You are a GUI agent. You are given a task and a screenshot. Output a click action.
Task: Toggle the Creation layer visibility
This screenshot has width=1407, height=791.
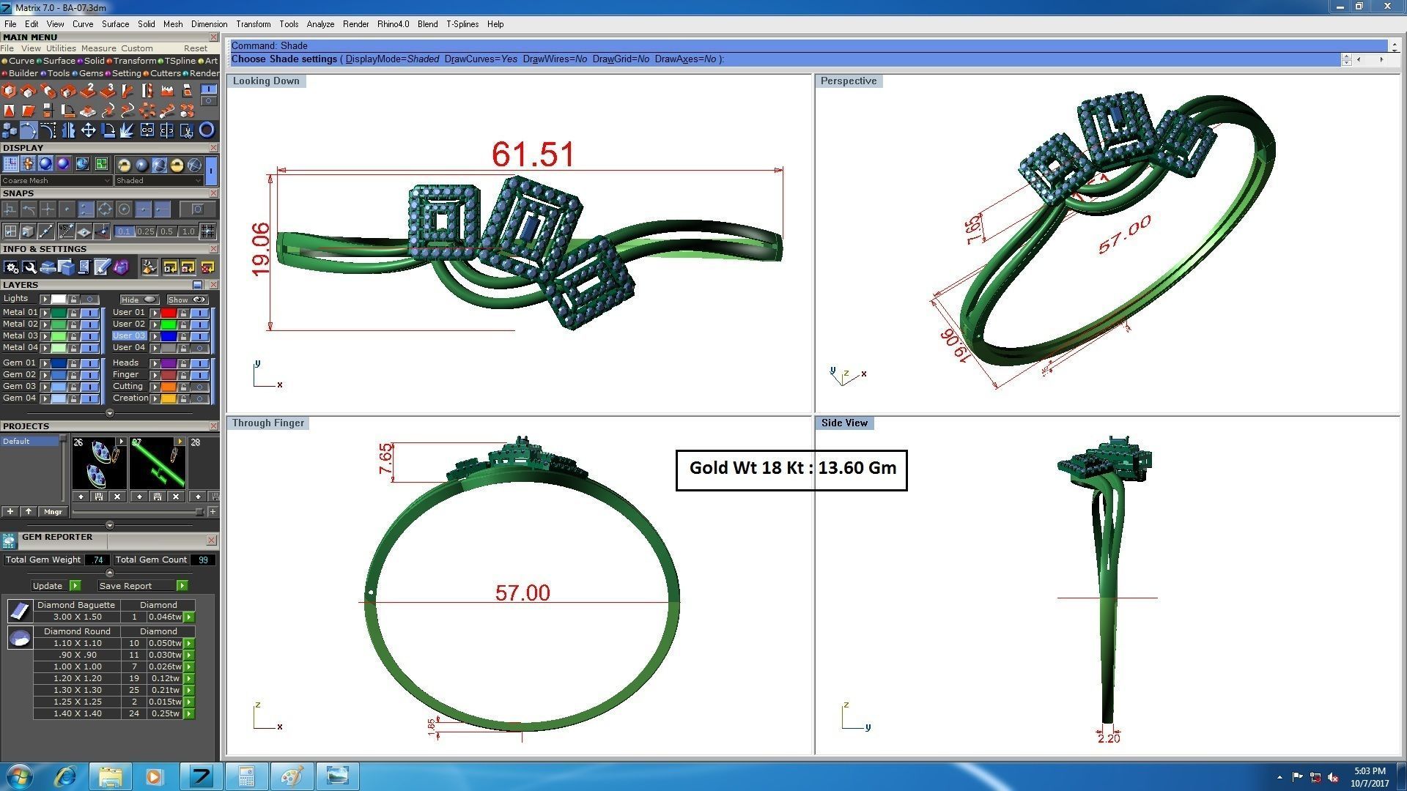[199, 398]
